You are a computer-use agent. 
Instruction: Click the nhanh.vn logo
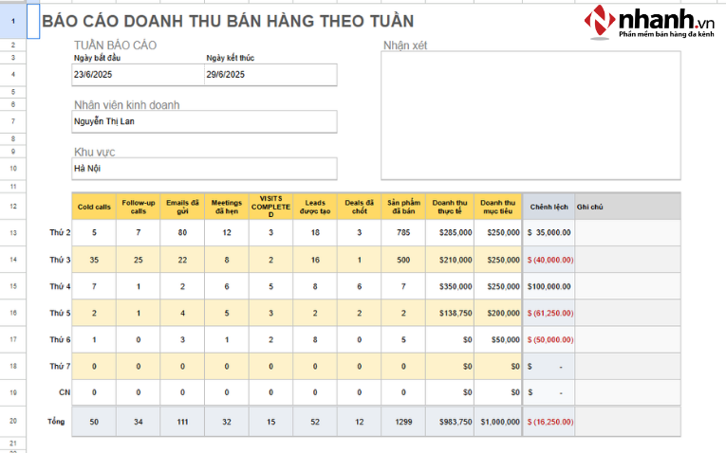coord(649,22)
